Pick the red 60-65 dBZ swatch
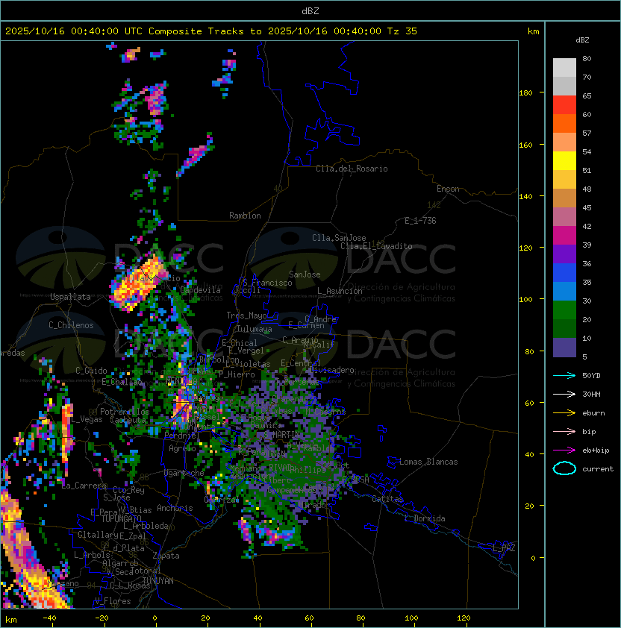621x628 pixels. (564, 105)
